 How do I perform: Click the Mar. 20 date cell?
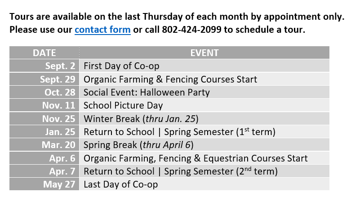click(x=44, y=145)
